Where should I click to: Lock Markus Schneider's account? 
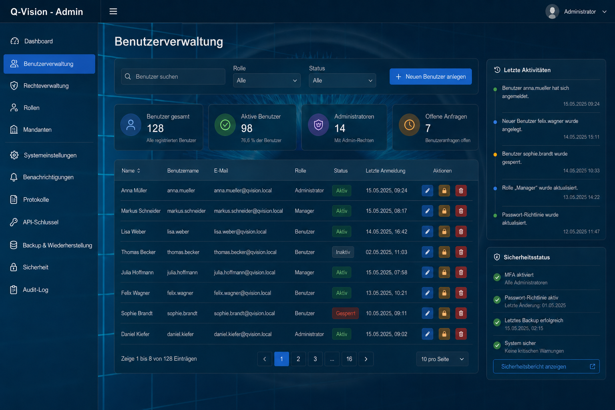tap(444, 211)
